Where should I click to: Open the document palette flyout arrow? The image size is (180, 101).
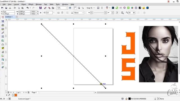click(7, 95)
